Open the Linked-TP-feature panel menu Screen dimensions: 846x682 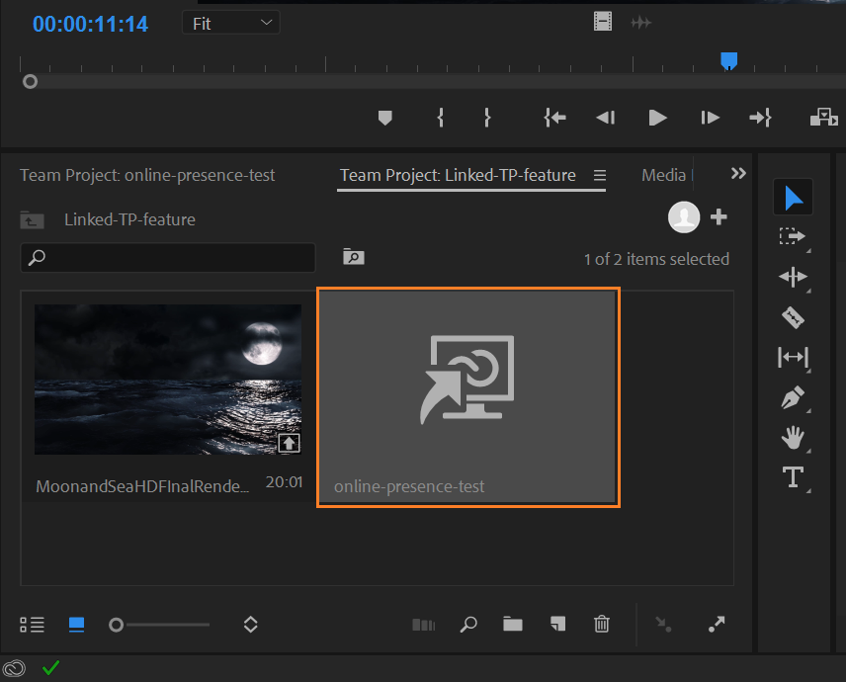(x=600, y=175)
